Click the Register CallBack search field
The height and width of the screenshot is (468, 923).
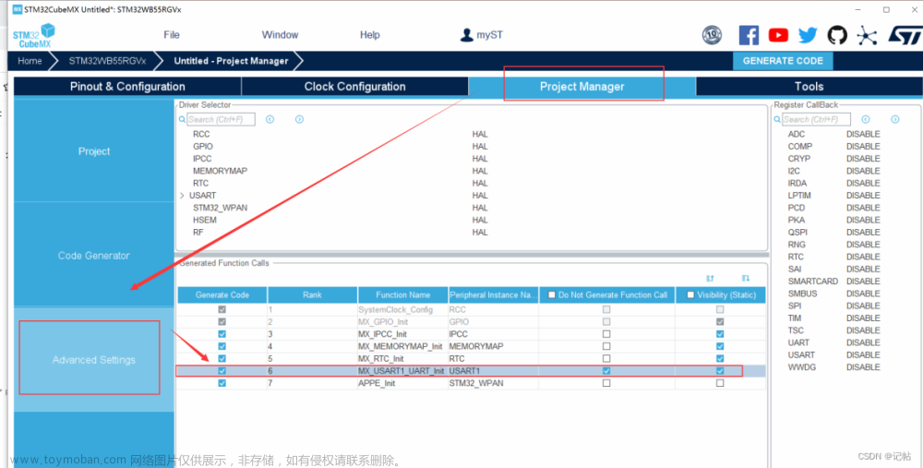coord(816,119)
